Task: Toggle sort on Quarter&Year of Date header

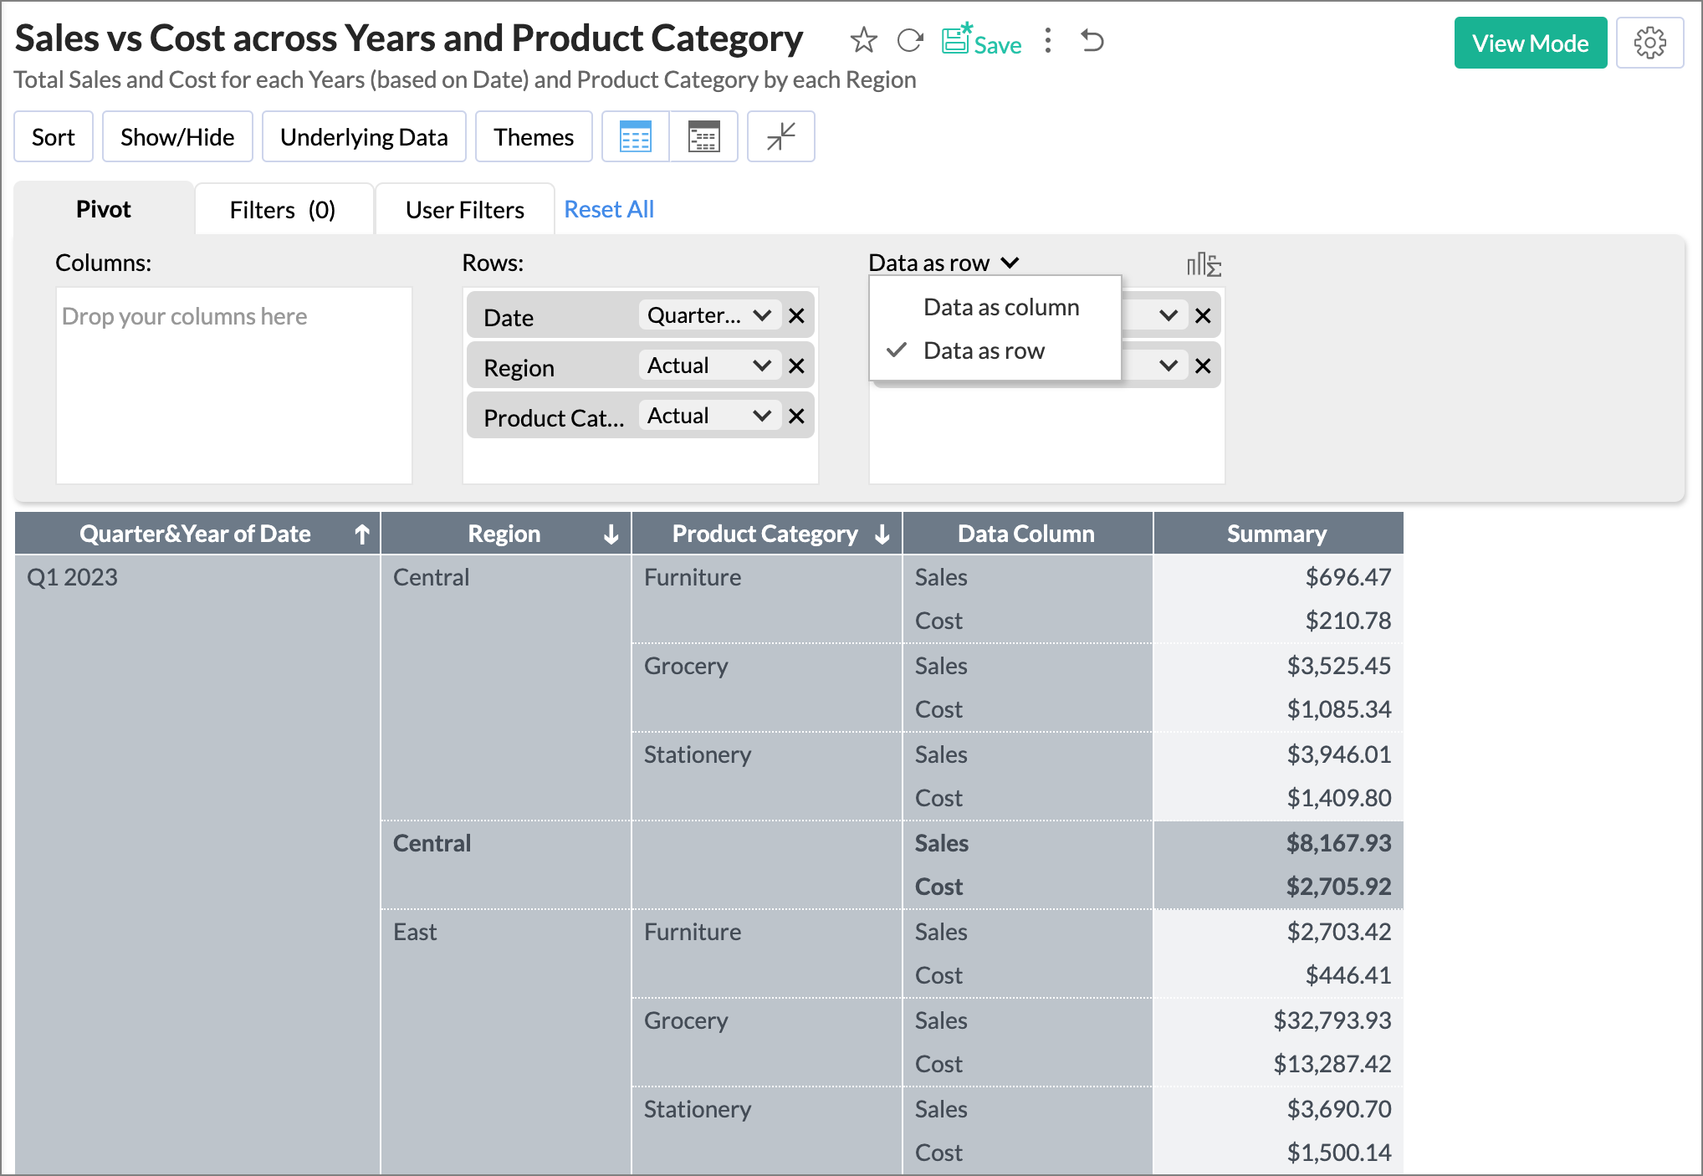Action: click(361, 534)
